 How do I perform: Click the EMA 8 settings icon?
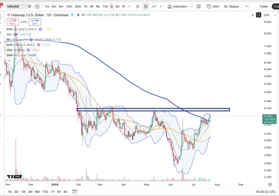39,45
